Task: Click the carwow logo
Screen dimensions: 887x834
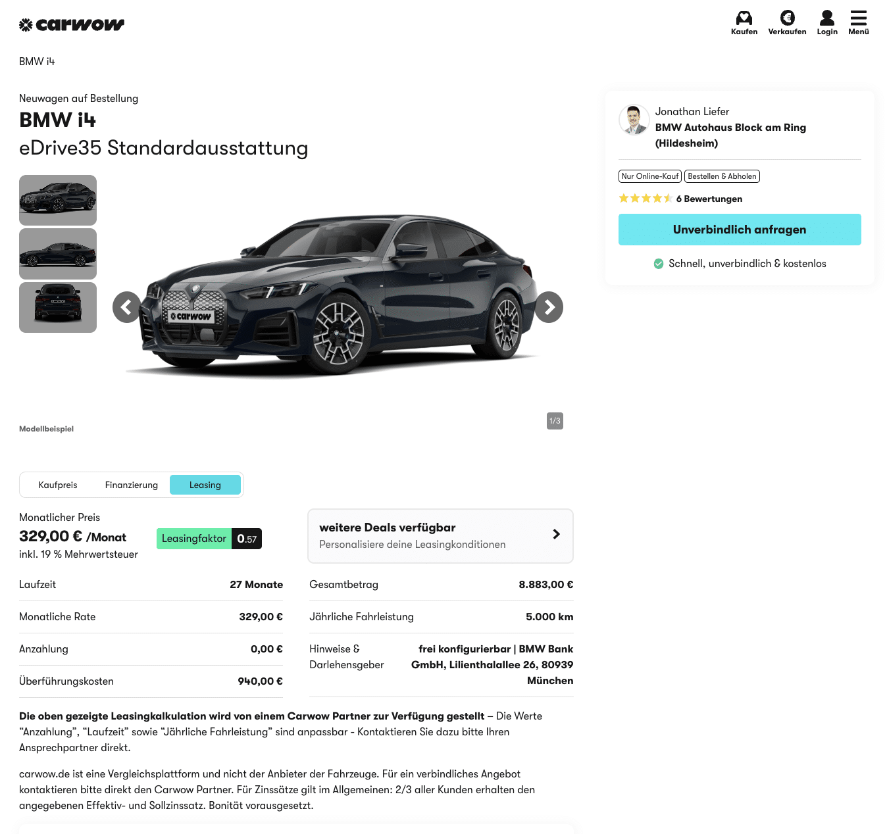Action: point(72,25)
